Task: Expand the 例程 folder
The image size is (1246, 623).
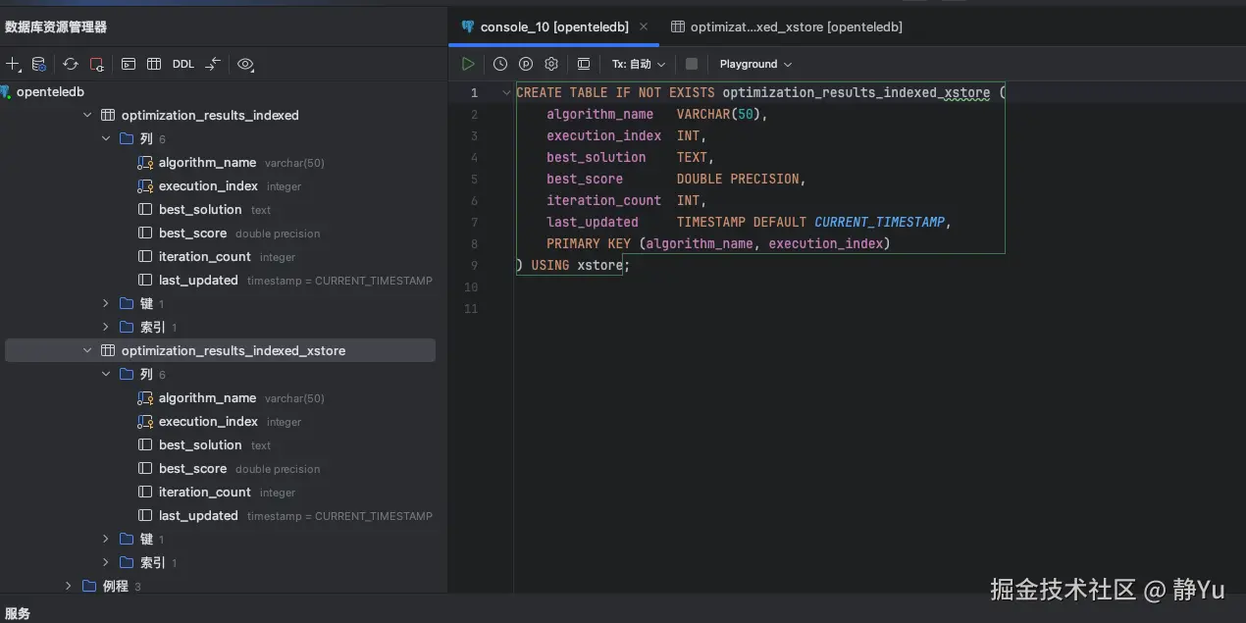Action: 69,586
